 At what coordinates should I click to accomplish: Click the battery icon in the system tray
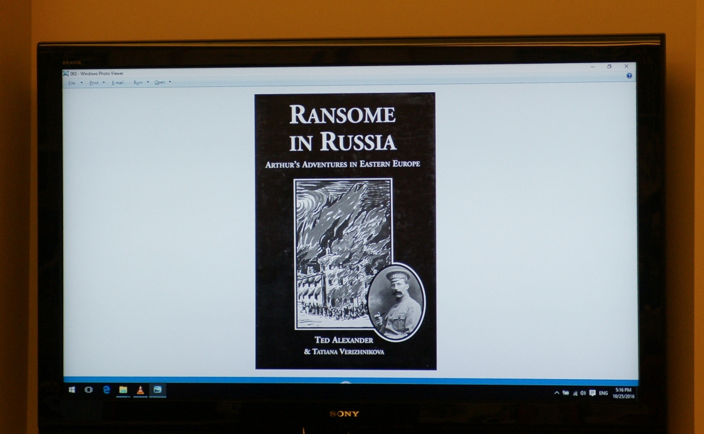pyautogui.click(x=566, y=393)
